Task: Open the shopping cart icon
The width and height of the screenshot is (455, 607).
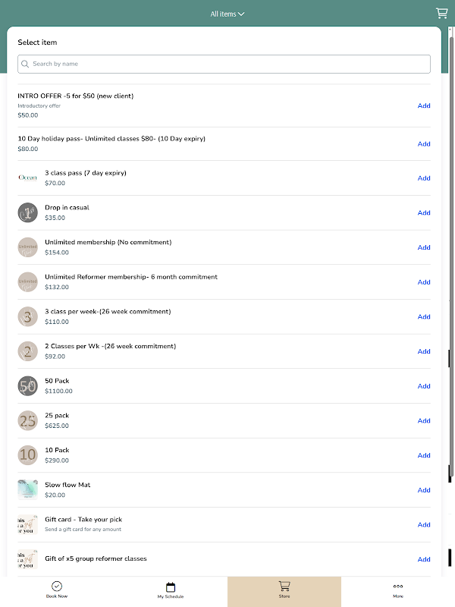Action: [x=441, y=13]
